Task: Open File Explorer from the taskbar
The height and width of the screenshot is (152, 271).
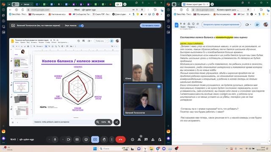Action: click(x=152, y=149)
